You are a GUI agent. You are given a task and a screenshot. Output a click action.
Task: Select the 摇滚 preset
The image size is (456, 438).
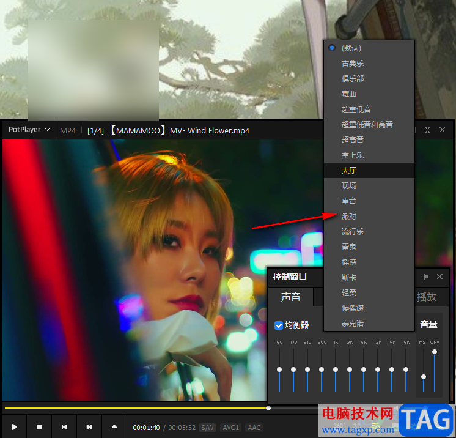pyautogui.click(x=369, y=262)
